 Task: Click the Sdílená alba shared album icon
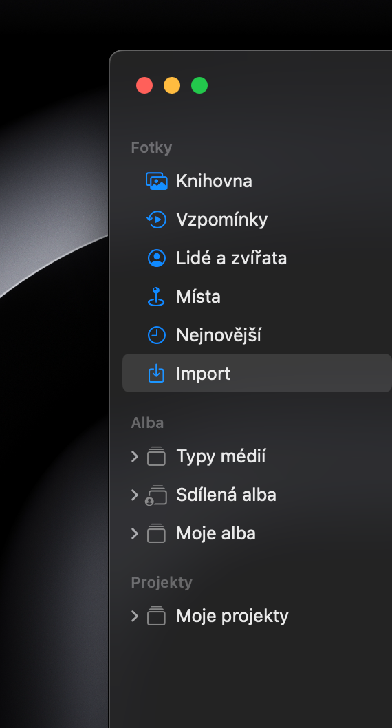pyautogui.click(x=156, y=495)
